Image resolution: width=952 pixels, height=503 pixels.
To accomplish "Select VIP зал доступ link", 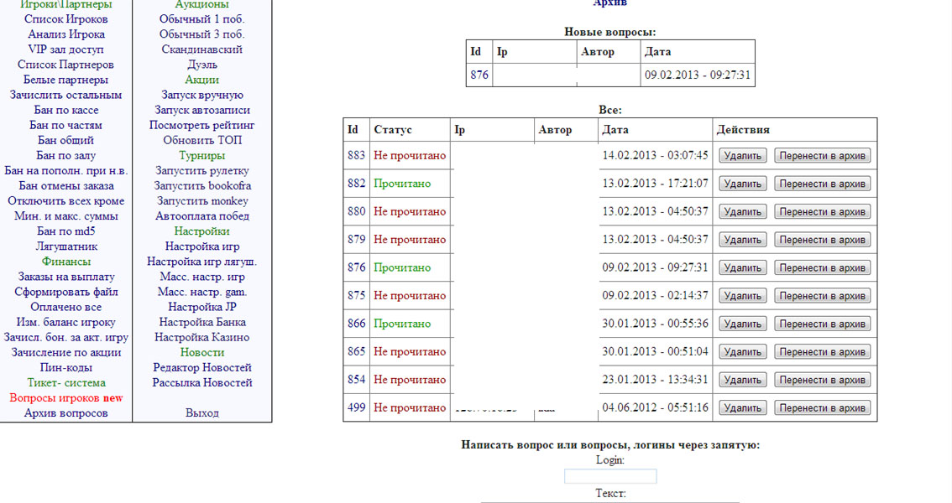I will click(66, 49).
